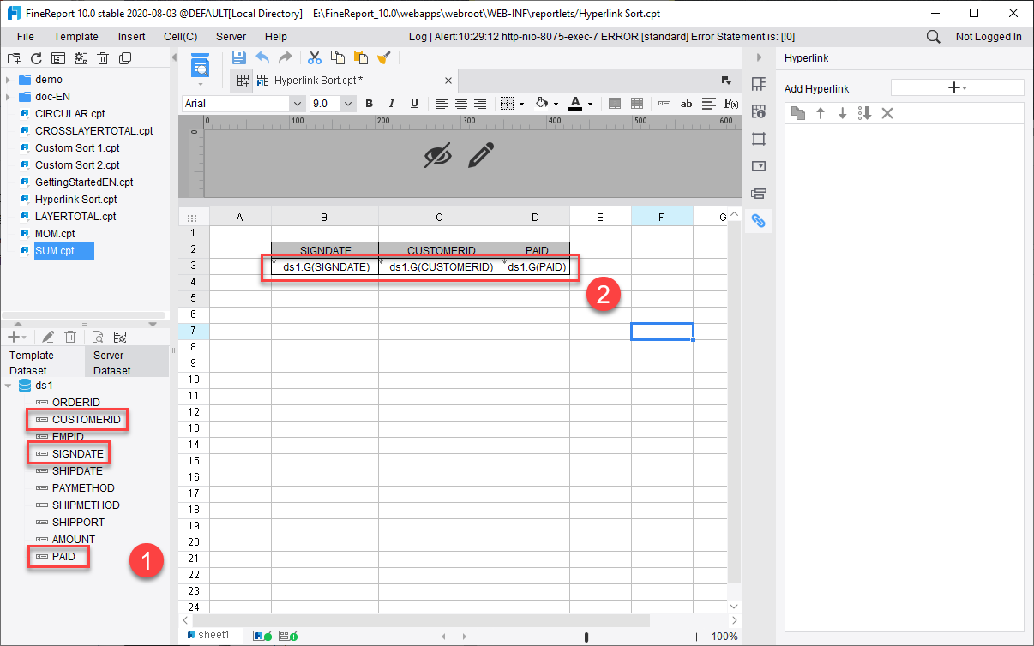Open template preview via blue magnifier icon
Image resolution: width=1034 pixels, height=646 pixels.
coord(201,69)
